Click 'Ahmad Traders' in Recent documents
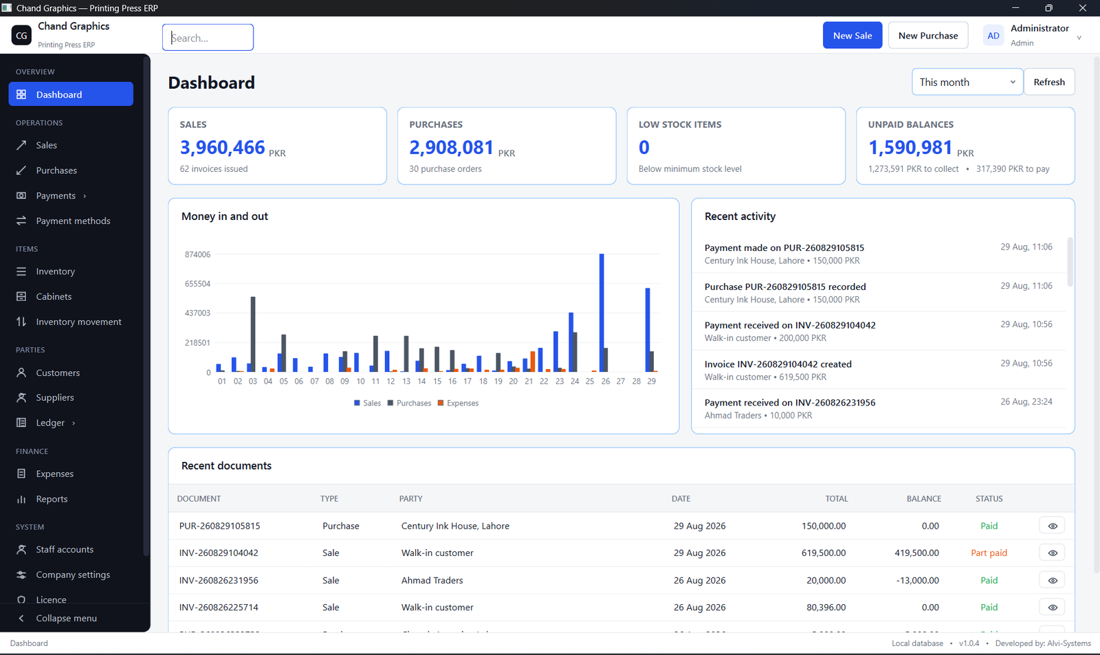This screenshot has width=1100, height=655. click(x=432, y=580)
